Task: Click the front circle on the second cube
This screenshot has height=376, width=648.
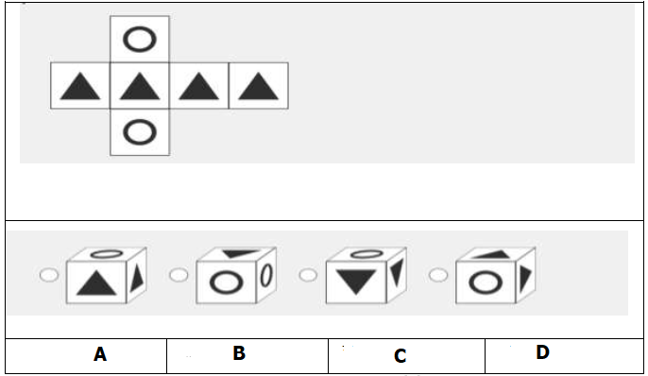Action: 226,283
